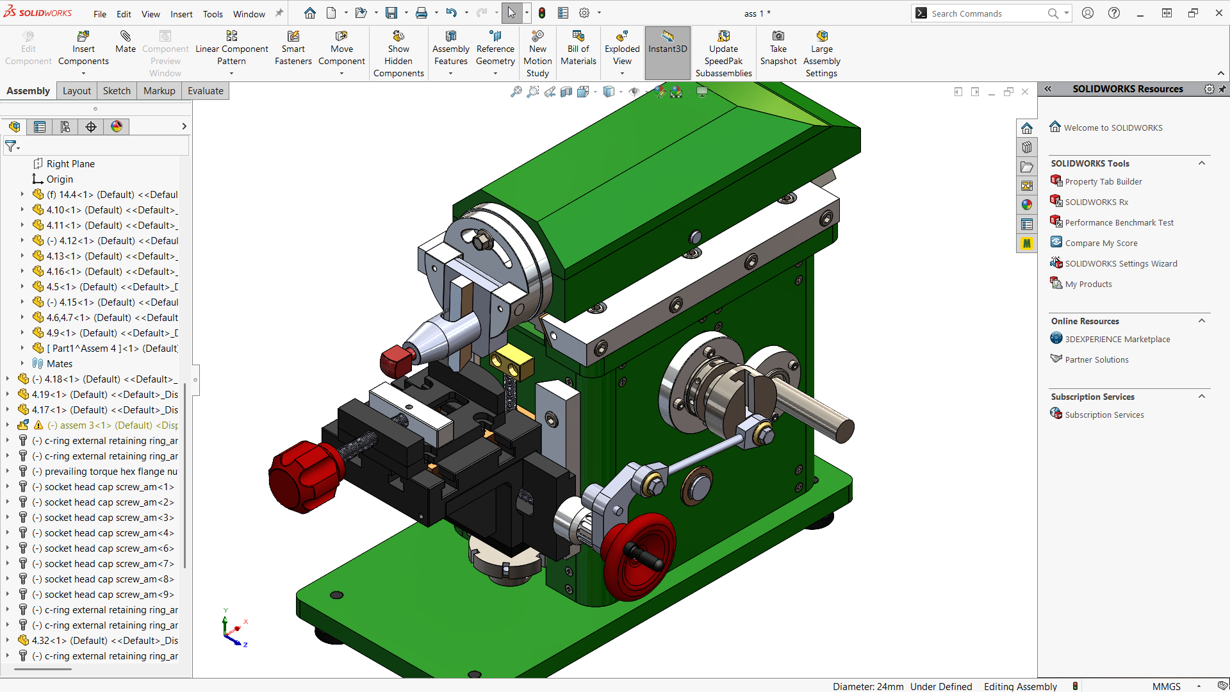Click Show Hidden Components
1230x692 pixels.
[x=398, y=54]
